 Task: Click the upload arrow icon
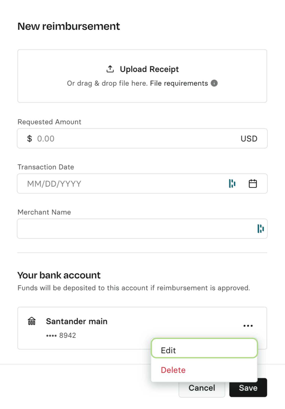pos(110,69)
